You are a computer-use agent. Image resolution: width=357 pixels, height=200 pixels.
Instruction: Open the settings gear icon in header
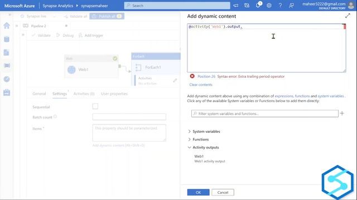[269, 6]
